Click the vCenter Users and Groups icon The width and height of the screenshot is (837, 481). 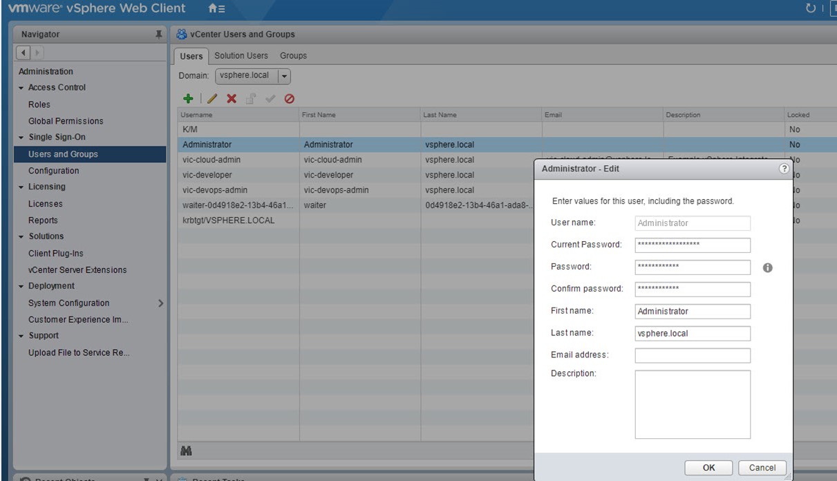(x=182, y=34)
